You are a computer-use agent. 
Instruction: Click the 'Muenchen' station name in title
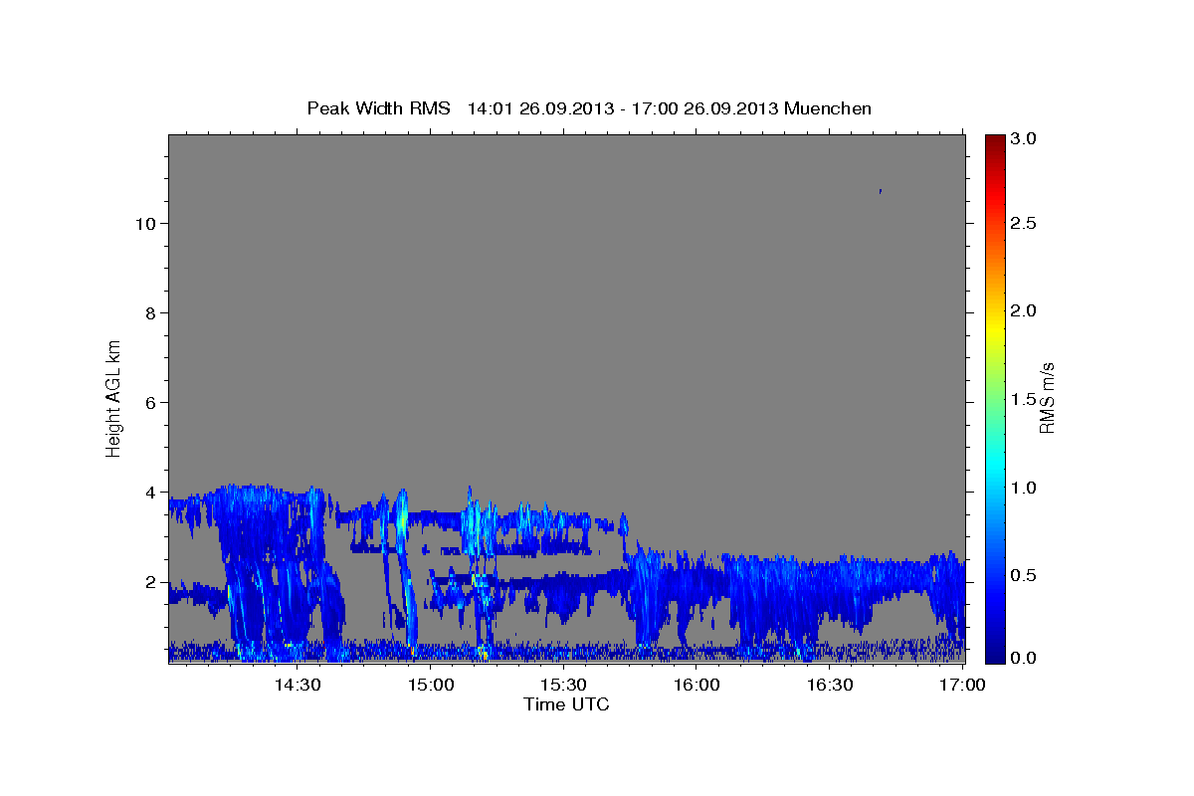pyautogui.click(x=828, y=108)
